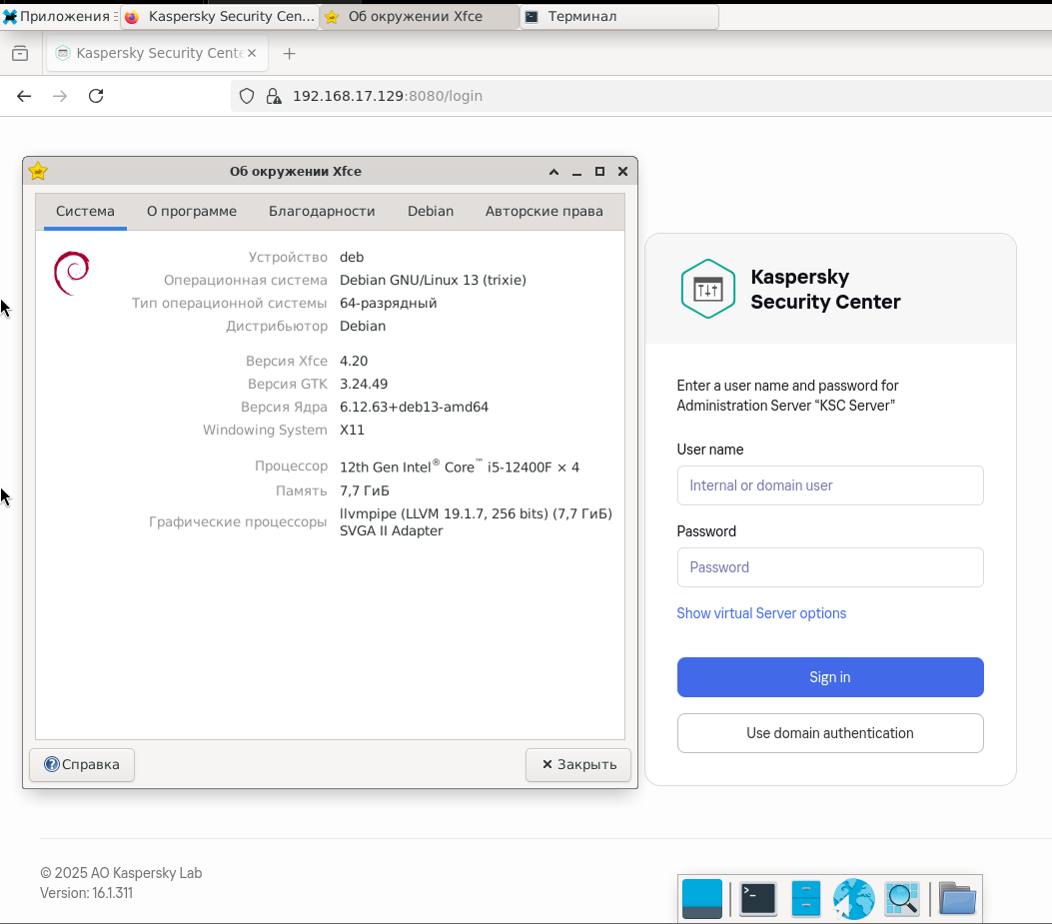
Task: Switch to Терминал taskbar window
Action: (x=619, y=16)
